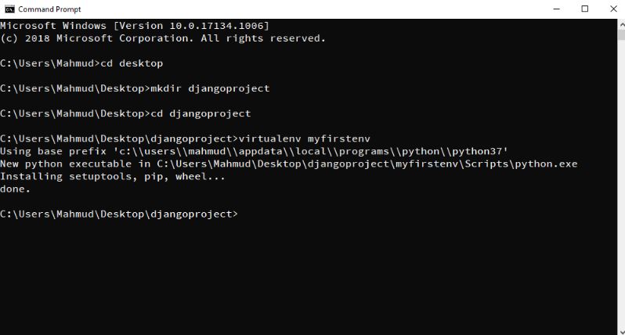625x335 pixels.
Task: Click the Microsoft Corporation copyright line
Action: 162,38
